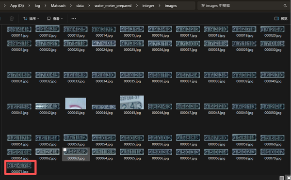Open the three-dot more options menu
This screenshot has height=180, width=291.
pos(74,19)
